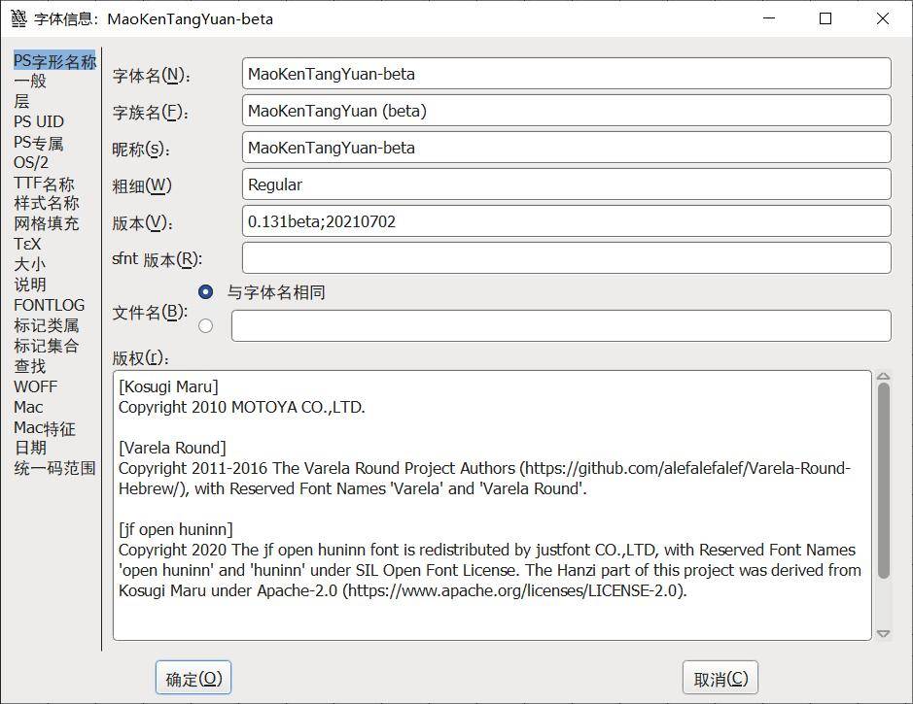913x704 pixels.
Task: Select the '查找' section
Action: click(30, 366)
